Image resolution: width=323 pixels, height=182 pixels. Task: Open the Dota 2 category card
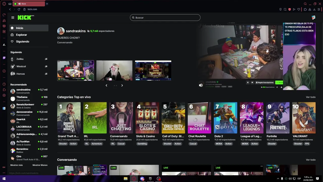tap(225, 118)
